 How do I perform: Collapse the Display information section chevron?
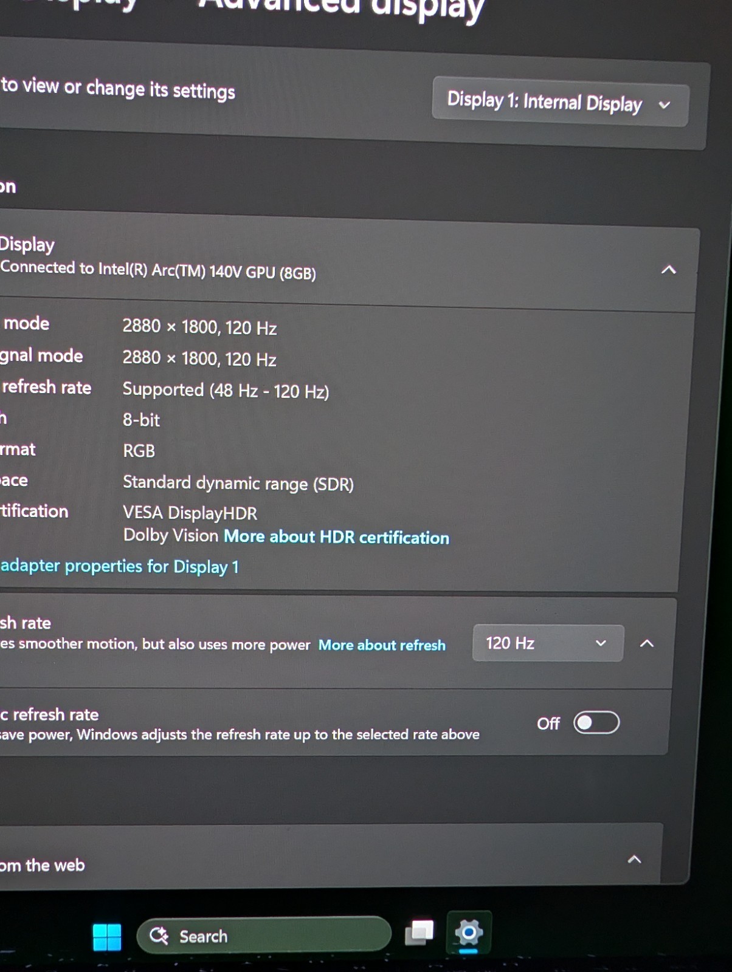[668, 270]
